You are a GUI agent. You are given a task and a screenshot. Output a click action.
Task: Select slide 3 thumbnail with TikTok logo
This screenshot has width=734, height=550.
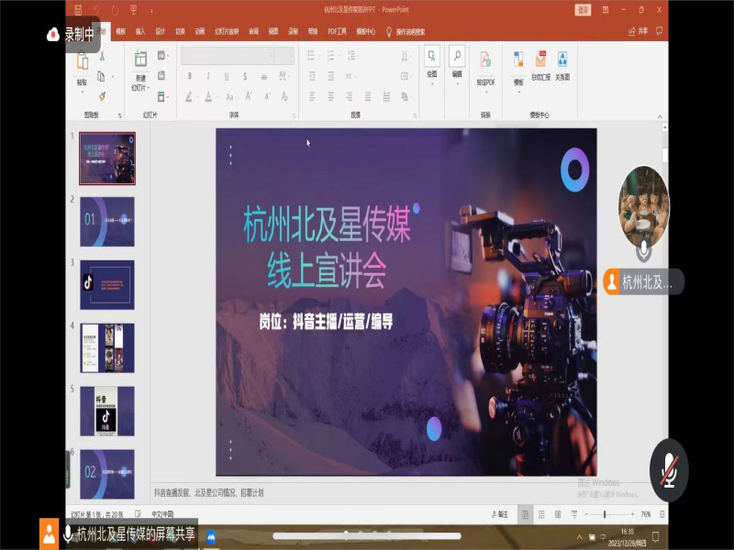[x=106, y=284]
